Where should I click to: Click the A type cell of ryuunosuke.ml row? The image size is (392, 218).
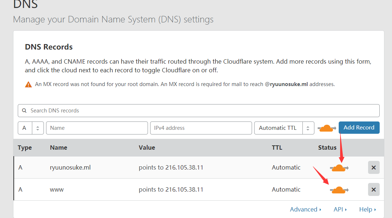[x=21, y=167]
